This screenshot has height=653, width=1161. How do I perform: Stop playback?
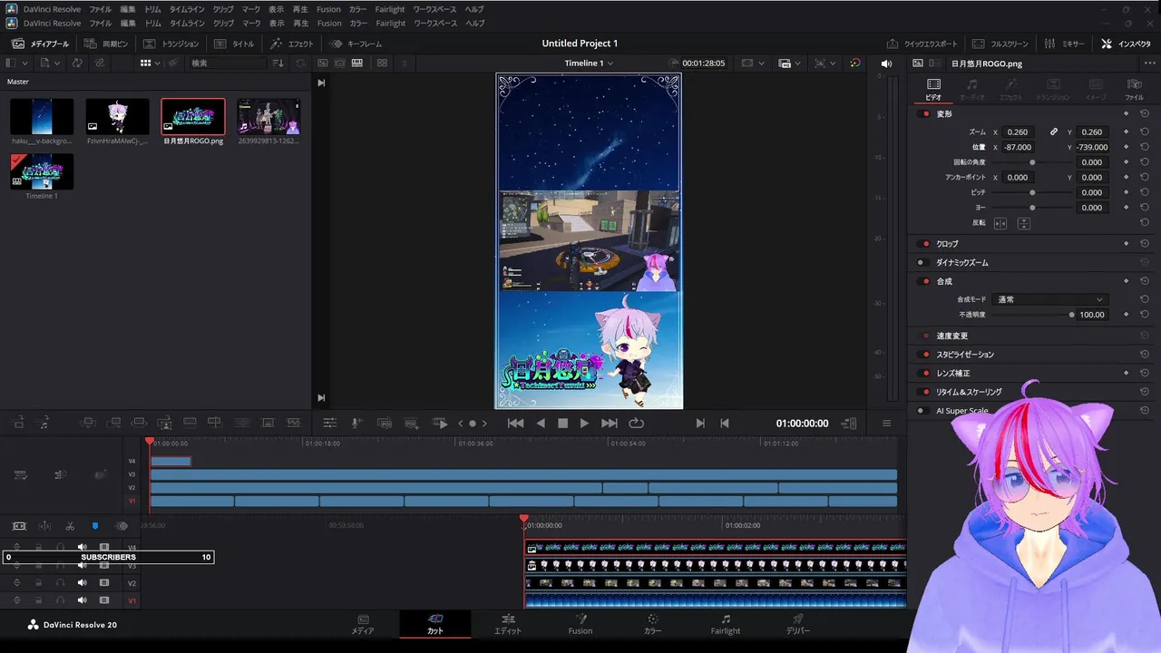(562, 424)
